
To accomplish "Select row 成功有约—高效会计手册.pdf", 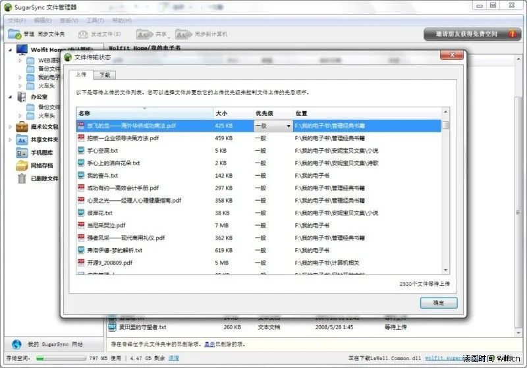I will point(259,188).
